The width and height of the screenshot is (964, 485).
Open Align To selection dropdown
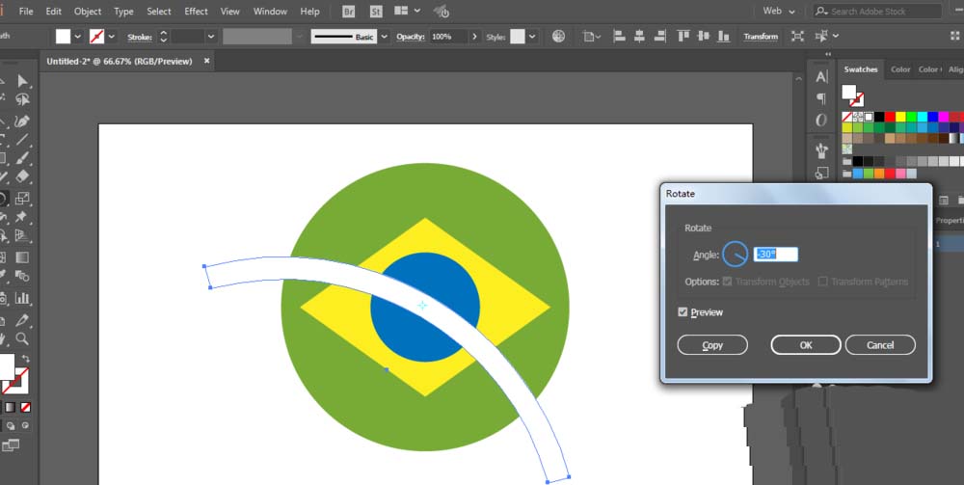(x=592, y=37)
